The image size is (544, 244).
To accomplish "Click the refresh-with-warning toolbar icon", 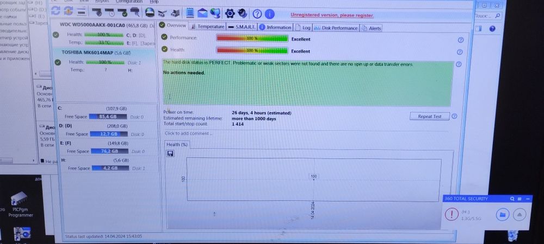I will coord(69,11).
